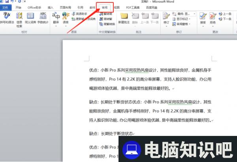The image size is (237, 162).
Task: Go to previous change (上一条) in 更改 group
Action: [x=225, y=14]
